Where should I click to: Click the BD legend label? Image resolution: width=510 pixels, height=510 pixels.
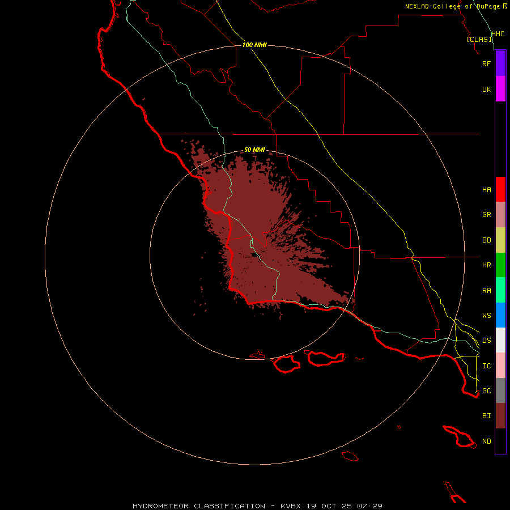click(x=486, y=240)
